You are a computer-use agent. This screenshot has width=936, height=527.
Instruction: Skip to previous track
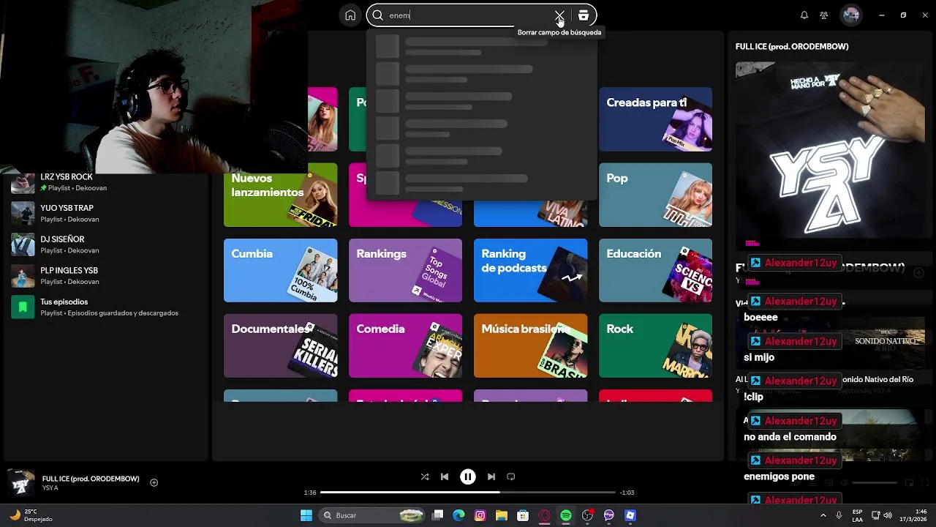pyautogui.click(x=445, y=476)
